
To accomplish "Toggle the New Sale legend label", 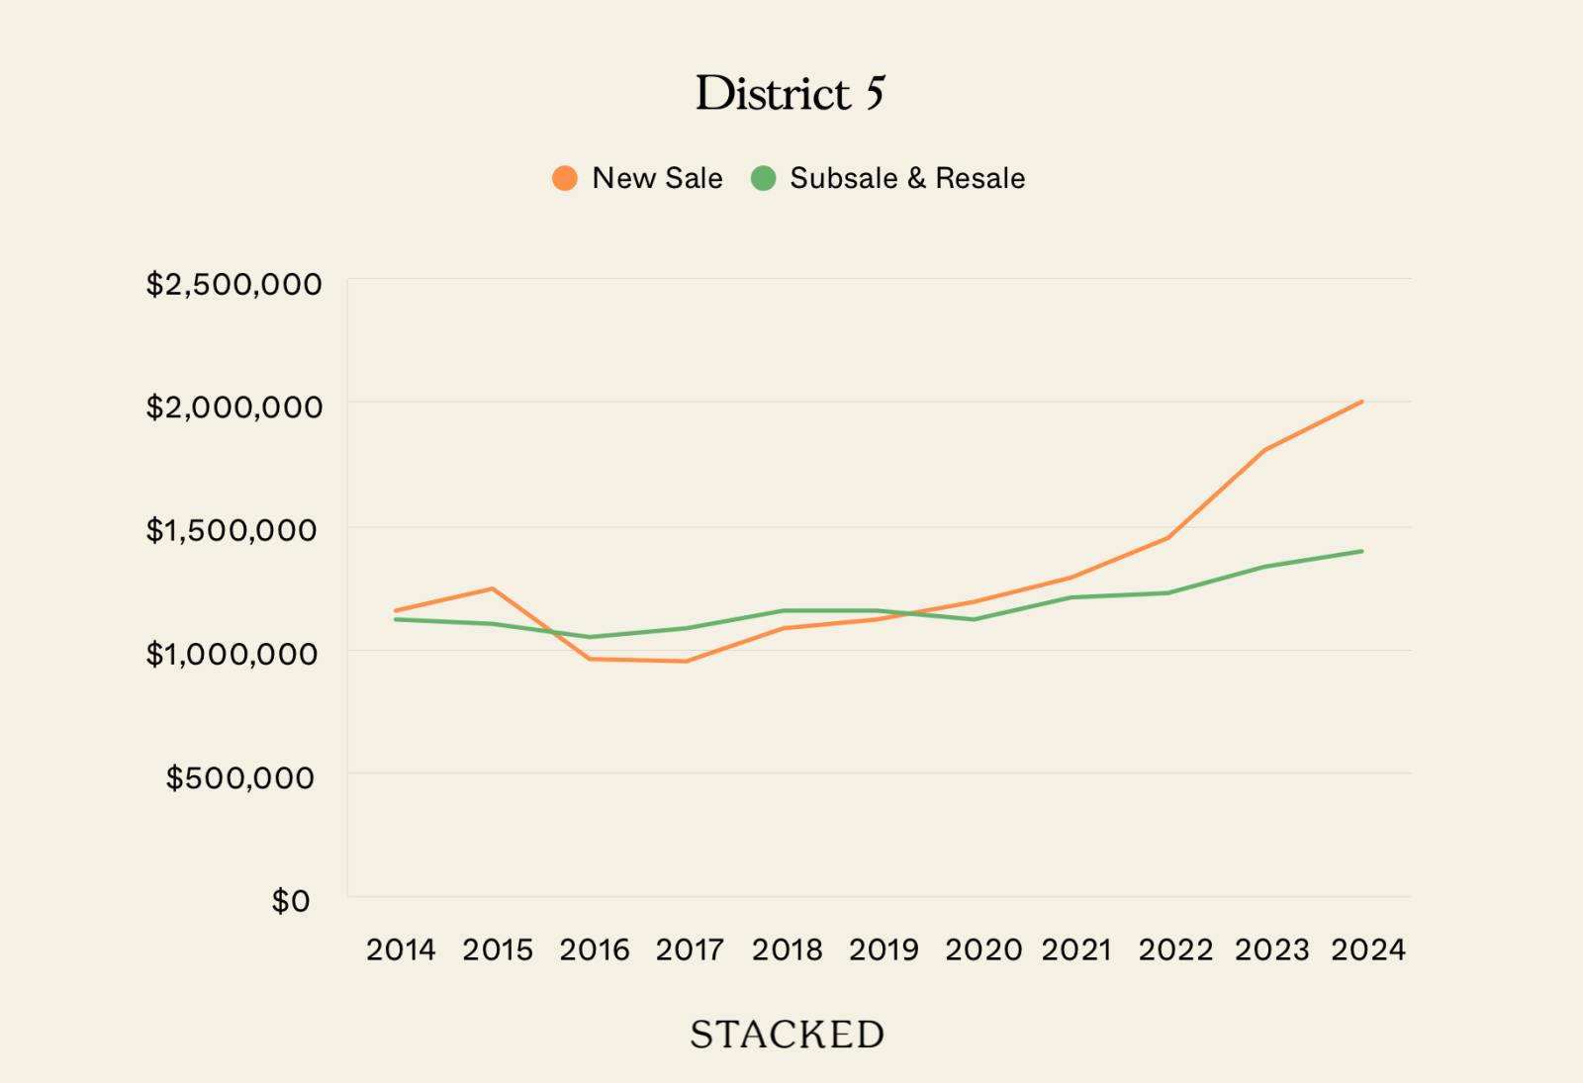I will click(657, 178).
